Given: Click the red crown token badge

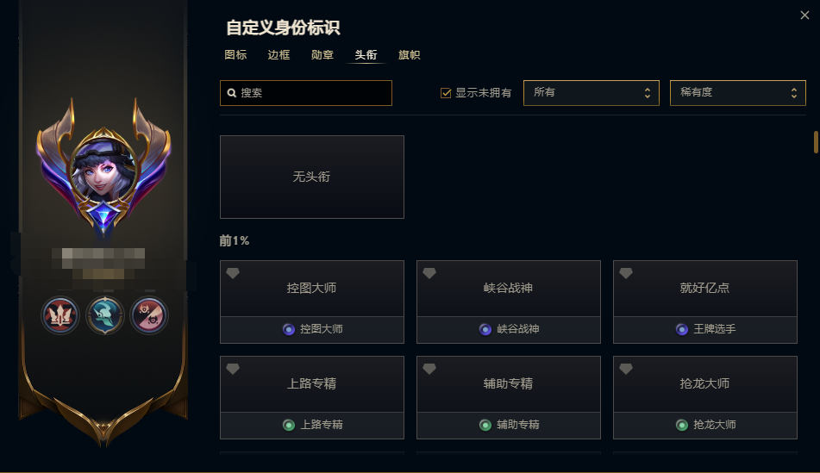Looking at the screenshot, I should click(x=60, y=315).
